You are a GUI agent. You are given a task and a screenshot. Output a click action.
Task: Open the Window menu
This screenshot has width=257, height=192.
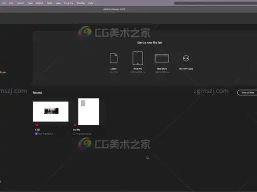(81, 3)
